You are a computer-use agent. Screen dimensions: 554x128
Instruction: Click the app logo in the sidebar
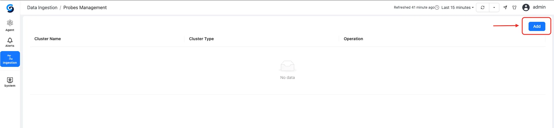click(10, 8)
